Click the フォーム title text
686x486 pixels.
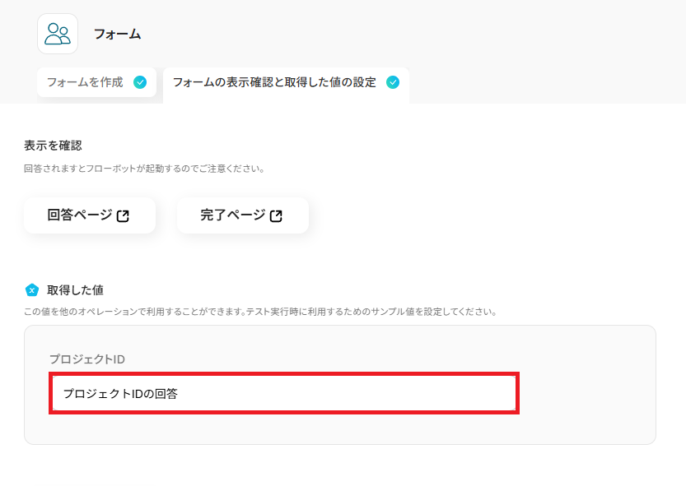coord(117,34)
